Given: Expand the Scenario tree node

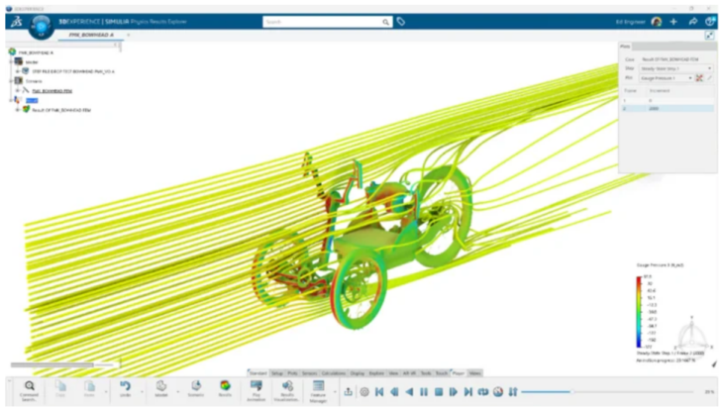Looking at the screenshot, I should point(11,81).
